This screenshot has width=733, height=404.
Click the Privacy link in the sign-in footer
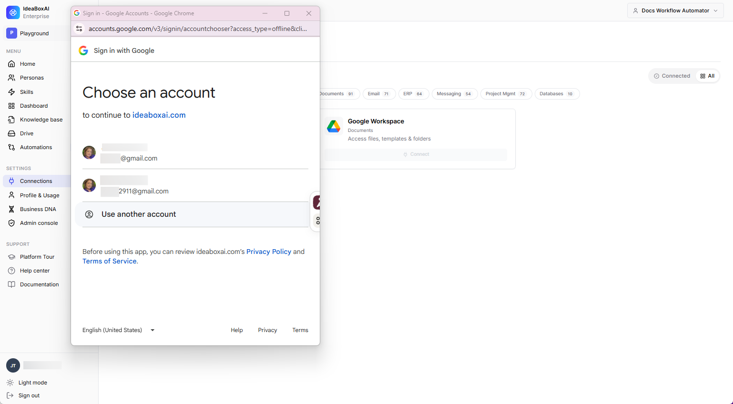pos(267,330)
